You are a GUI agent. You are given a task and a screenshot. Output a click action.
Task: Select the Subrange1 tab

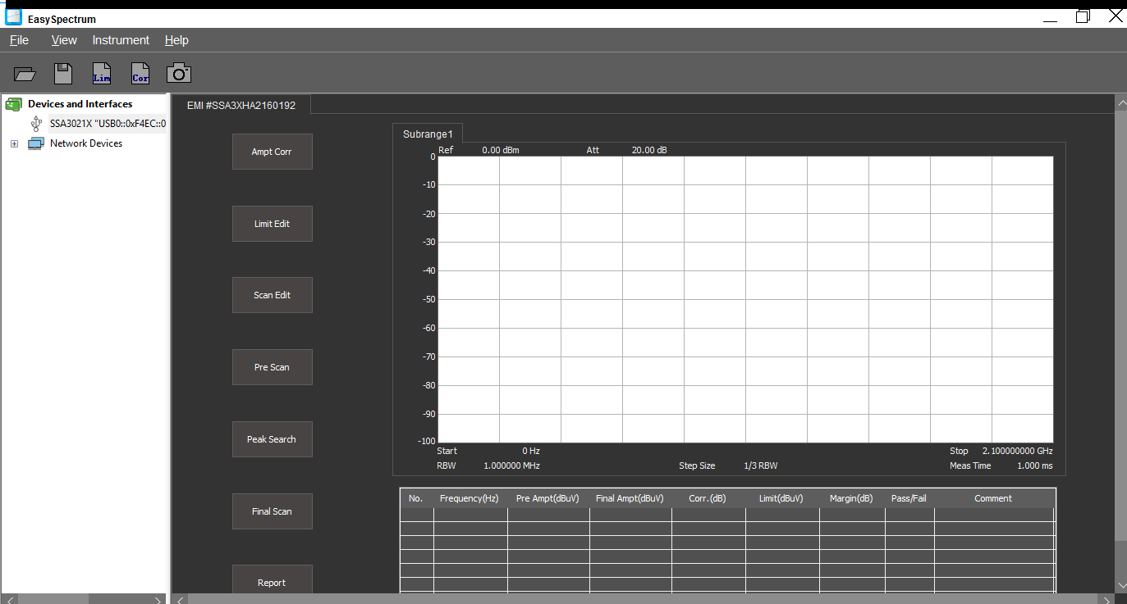click(428, 134)
